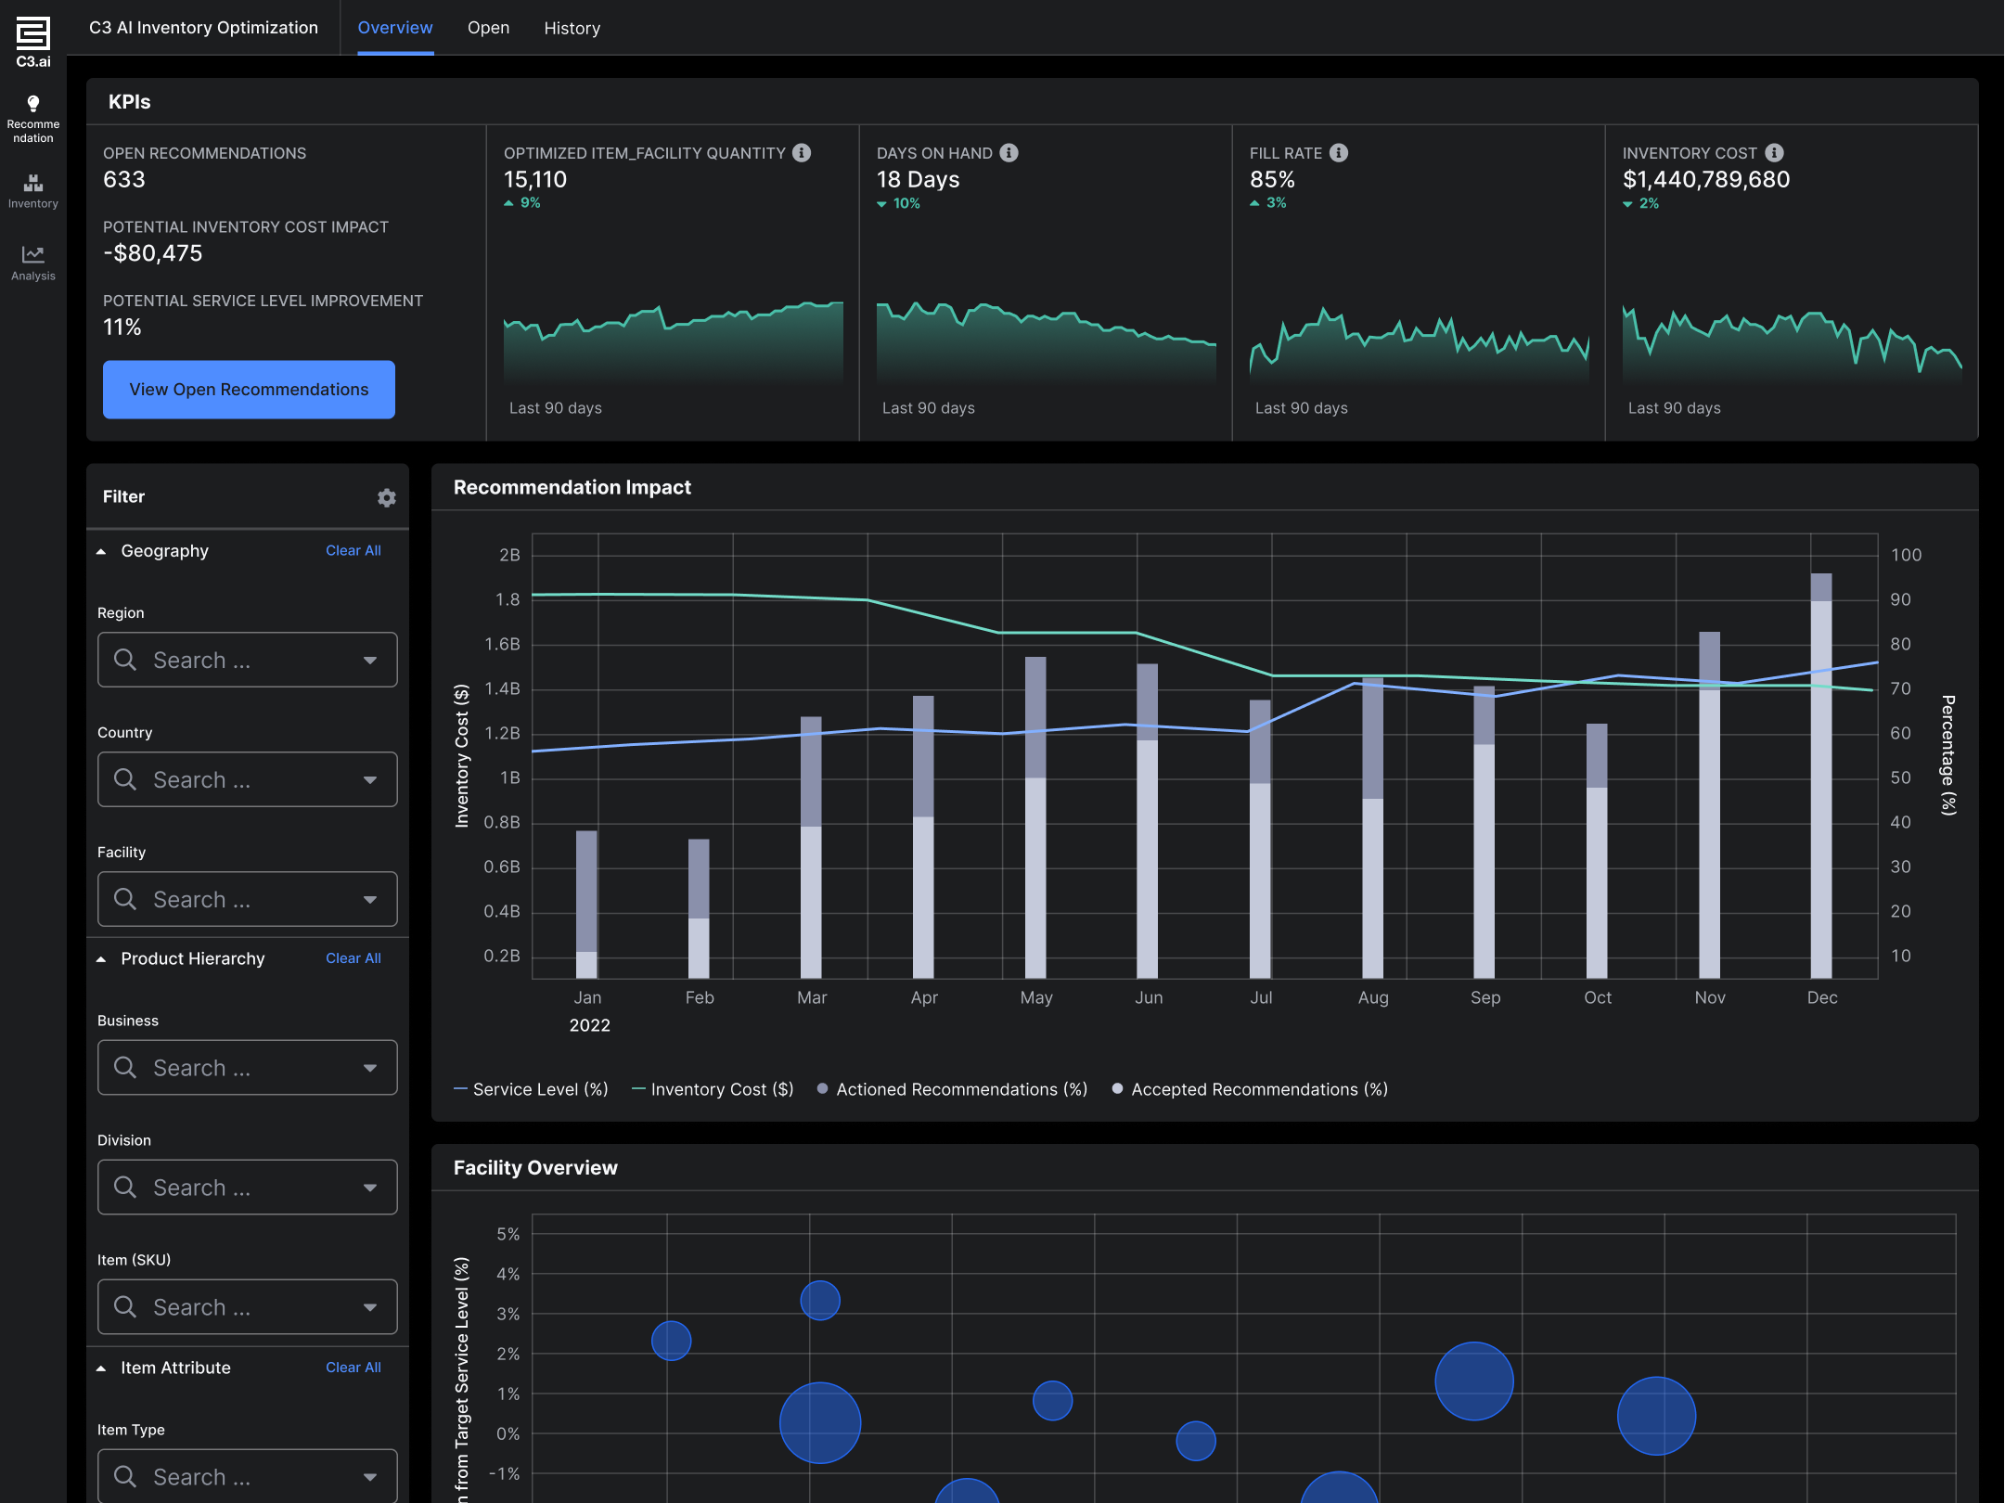Image resolution: width=2005 pixels, height=1503 pixels.
Task: Click info icon next to Days On Hand
Action: coord(1009,153)
